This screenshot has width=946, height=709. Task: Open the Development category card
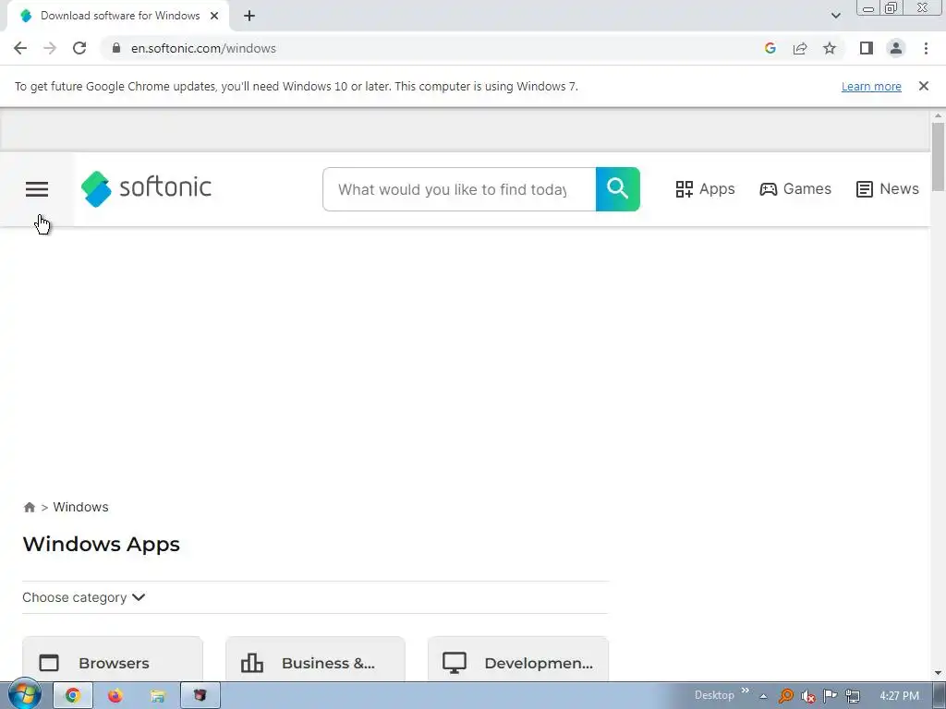point(517,659)
